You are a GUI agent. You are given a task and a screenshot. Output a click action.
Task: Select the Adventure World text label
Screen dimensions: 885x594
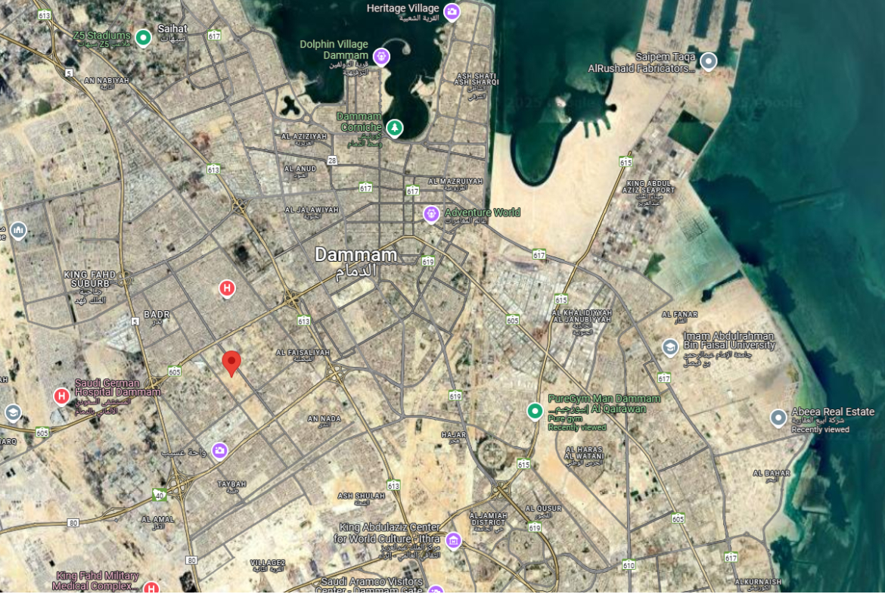[483, 213]
